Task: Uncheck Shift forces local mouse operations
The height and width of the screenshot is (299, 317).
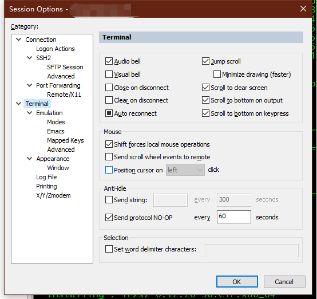Action: click(109, 144)
